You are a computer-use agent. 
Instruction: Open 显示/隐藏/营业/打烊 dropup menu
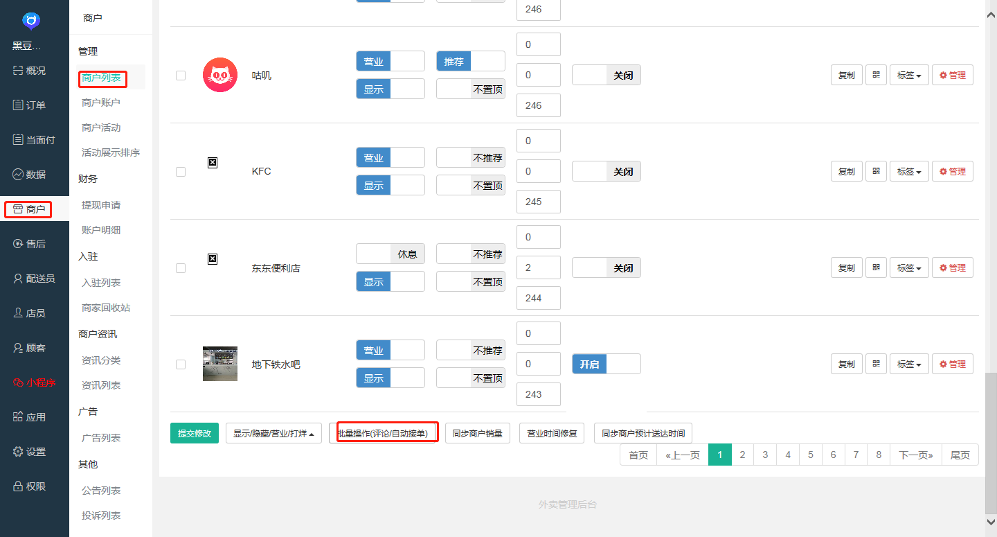click(x=273, y=433)
